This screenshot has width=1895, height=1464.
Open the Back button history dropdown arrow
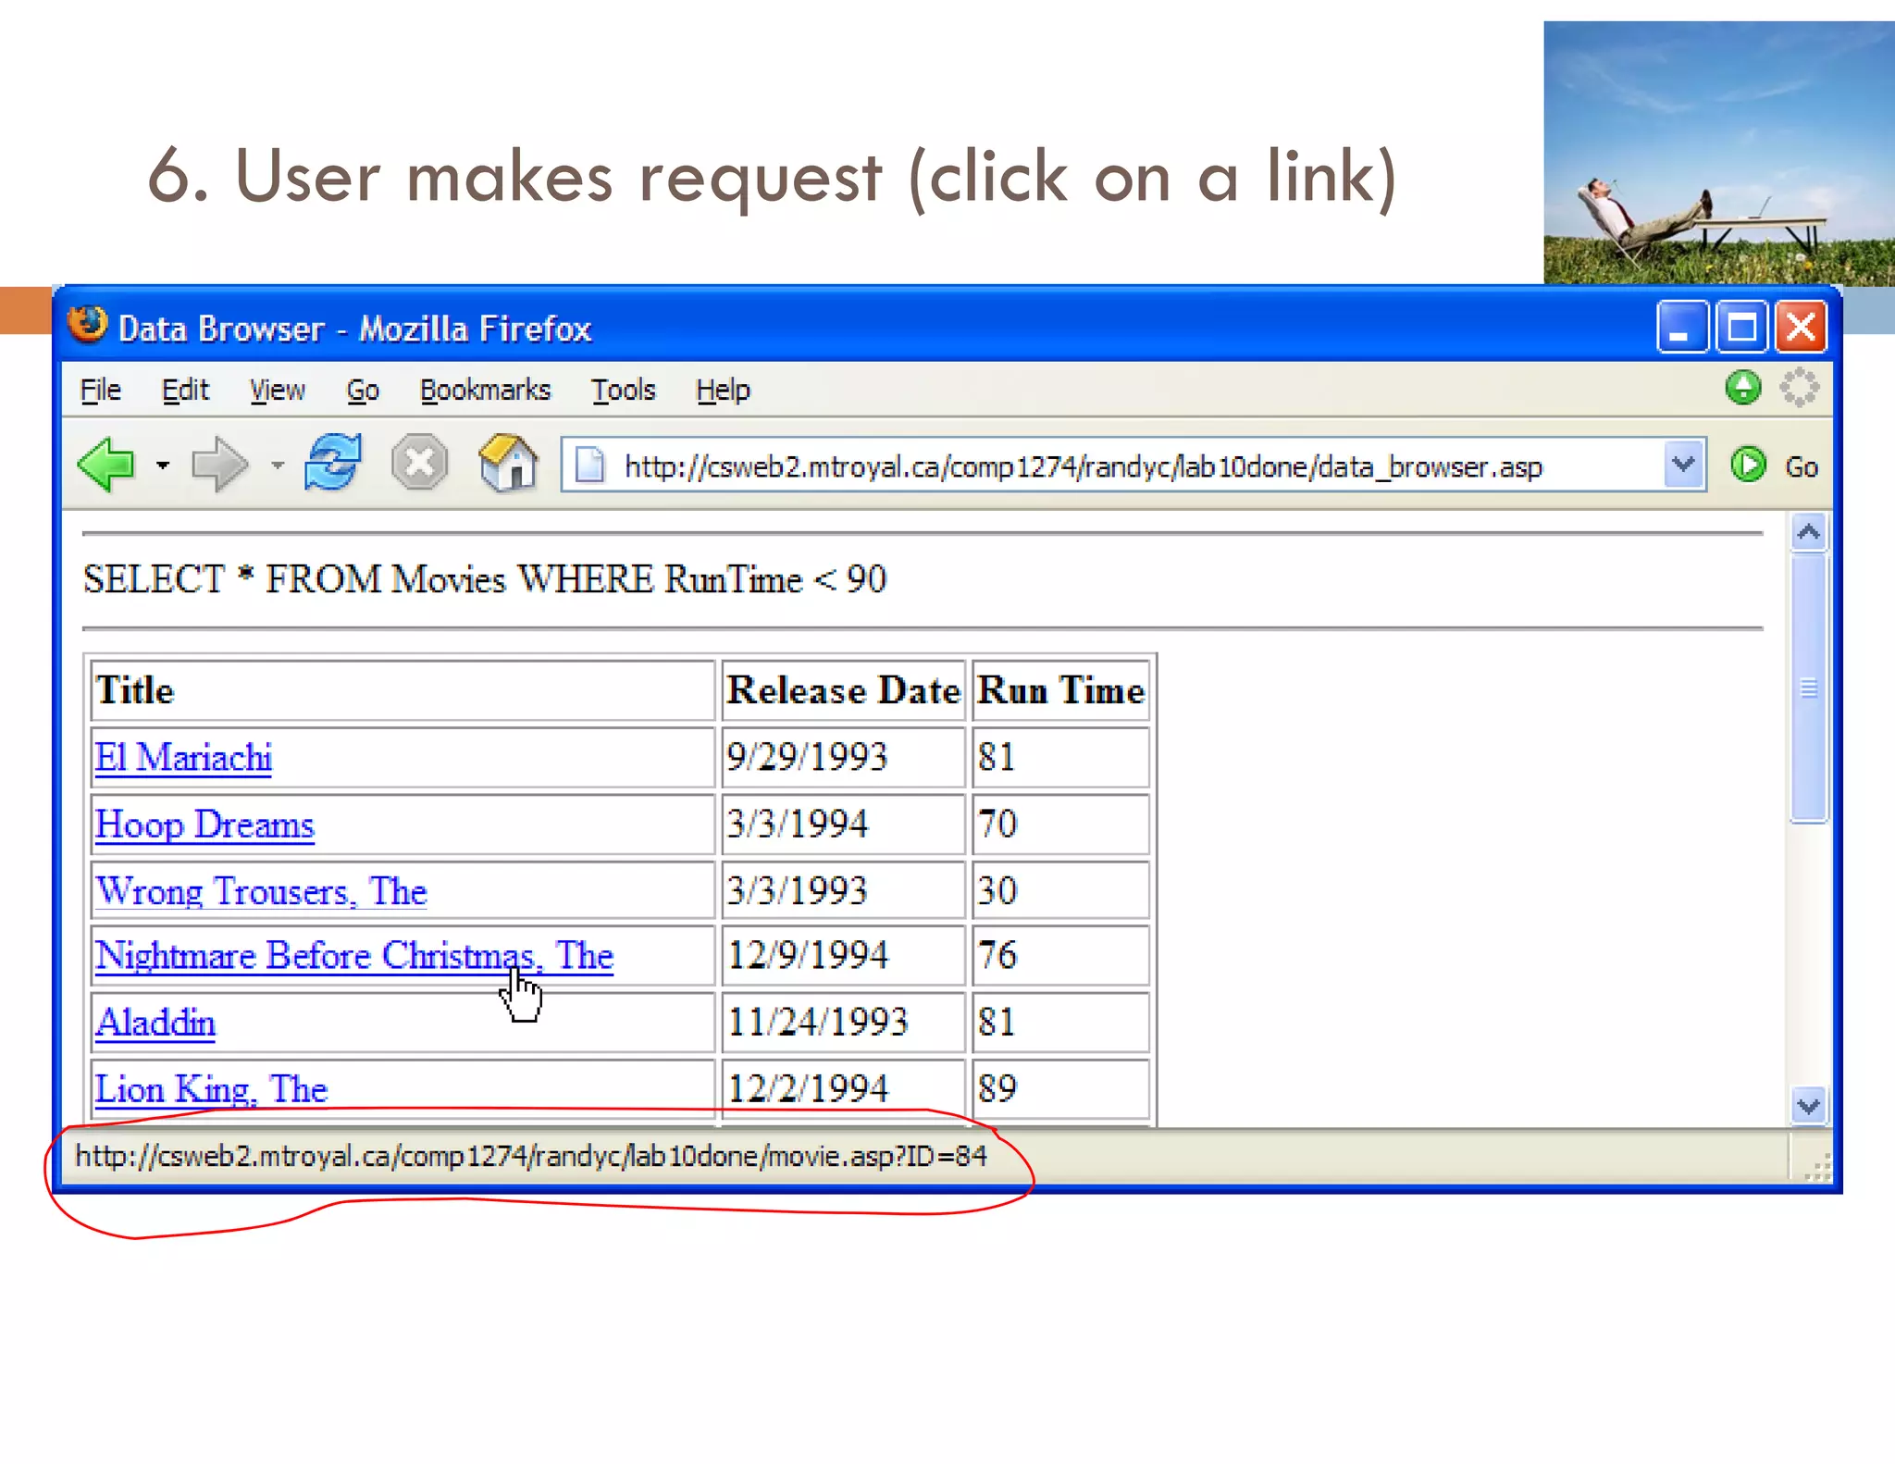[163, 465]
